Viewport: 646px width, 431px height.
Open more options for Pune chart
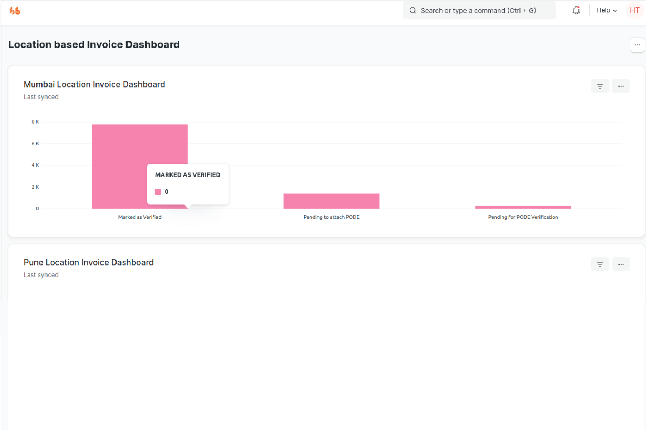click(621, 264)
